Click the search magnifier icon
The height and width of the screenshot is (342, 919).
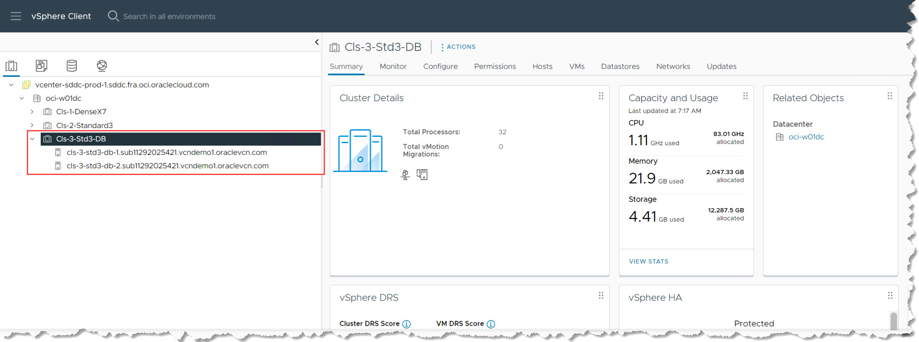[x=113, y=16]
